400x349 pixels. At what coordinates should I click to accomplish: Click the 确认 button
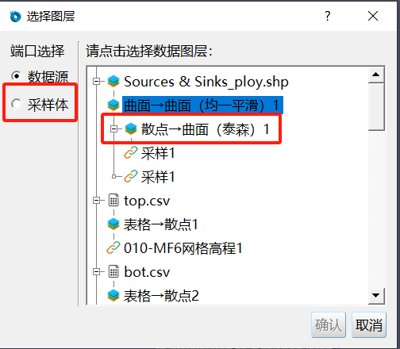329,324
